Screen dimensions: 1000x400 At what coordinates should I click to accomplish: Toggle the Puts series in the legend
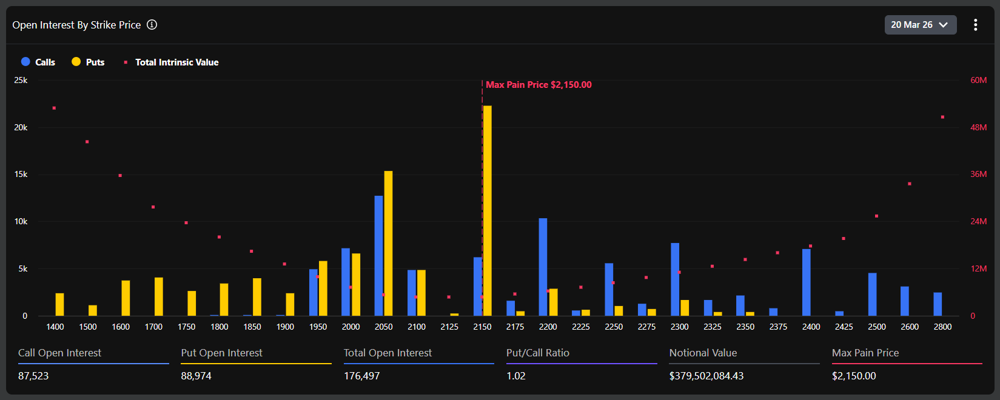95,62
